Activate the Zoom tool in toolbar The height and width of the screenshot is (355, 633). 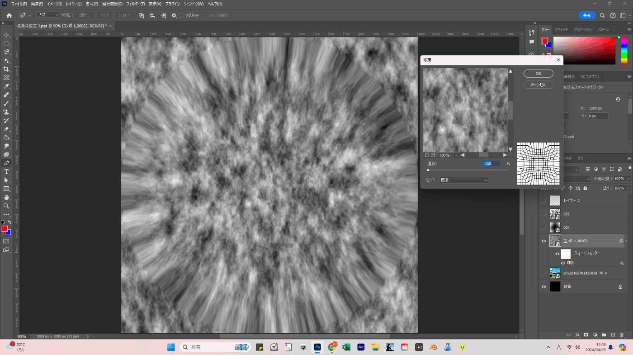pos(6,206)
